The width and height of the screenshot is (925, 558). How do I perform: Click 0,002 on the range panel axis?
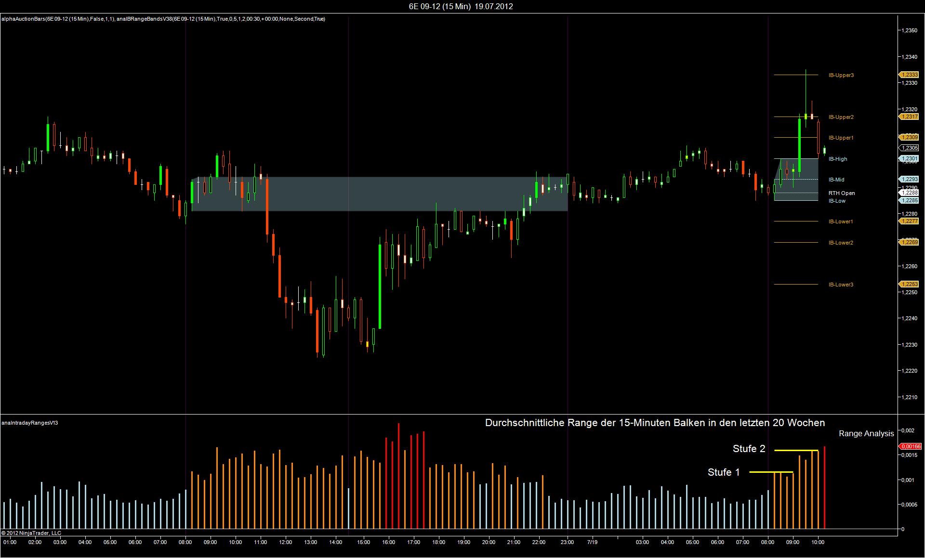pos(908,430)
